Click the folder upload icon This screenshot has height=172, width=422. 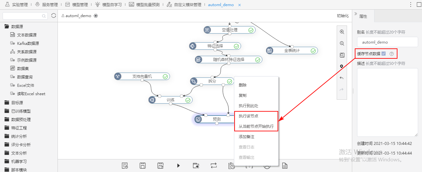(x=196, y=166)
